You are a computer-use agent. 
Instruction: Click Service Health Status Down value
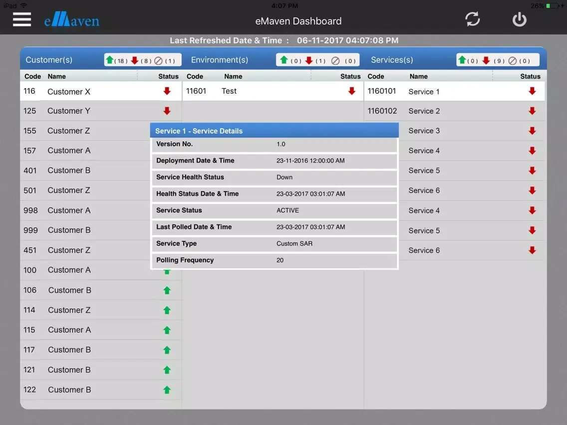click(x=284, y=178)
